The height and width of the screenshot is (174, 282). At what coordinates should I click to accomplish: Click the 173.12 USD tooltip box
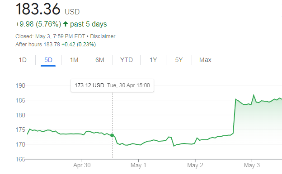click(112, 85)
